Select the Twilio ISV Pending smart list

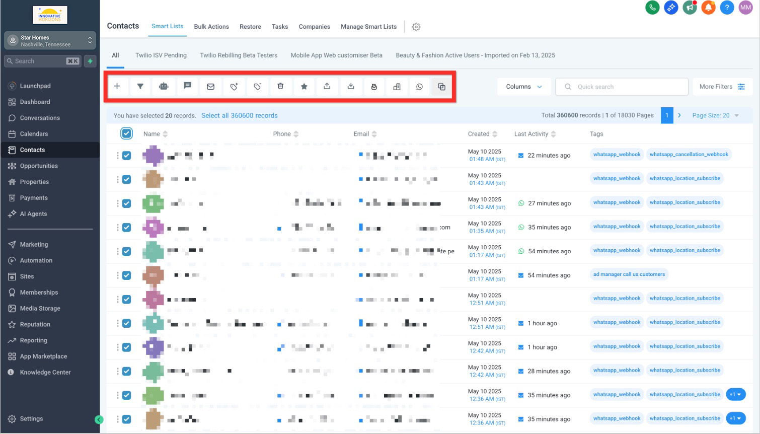click(161, 55)
